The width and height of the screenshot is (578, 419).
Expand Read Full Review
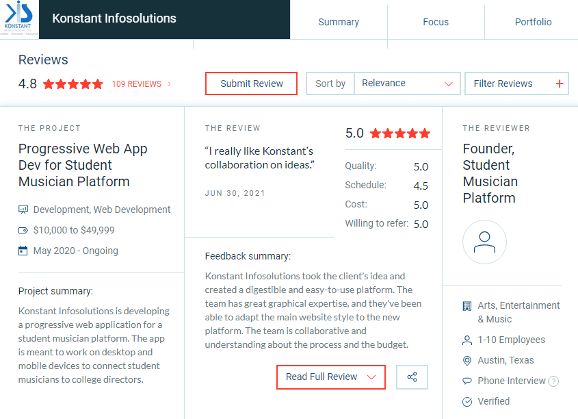click(x=330, y=377)
